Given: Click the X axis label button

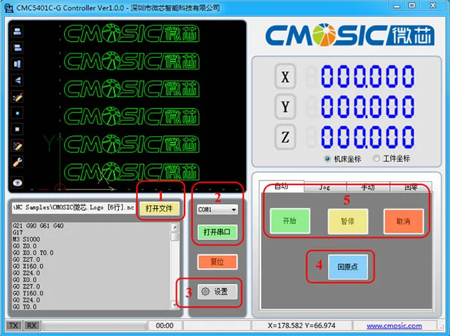Looking at the screenshot, I should click(x=285, y=76).
